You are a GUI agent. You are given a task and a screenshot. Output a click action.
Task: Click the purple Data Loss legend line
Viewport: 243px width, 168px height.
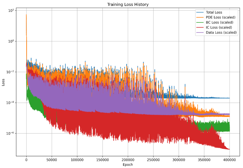200,33
